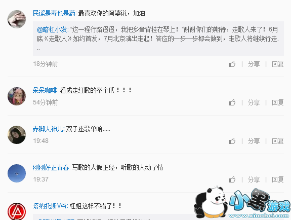Give thumbs-up to 刚刚好正青春's comment
This screenshot has width=291, height=220.
click(232, 179)
